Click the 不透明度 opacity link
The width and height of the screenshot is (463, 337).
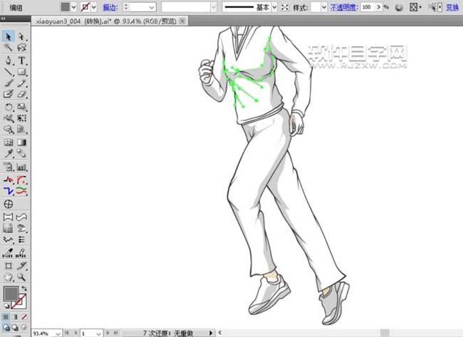343,6
